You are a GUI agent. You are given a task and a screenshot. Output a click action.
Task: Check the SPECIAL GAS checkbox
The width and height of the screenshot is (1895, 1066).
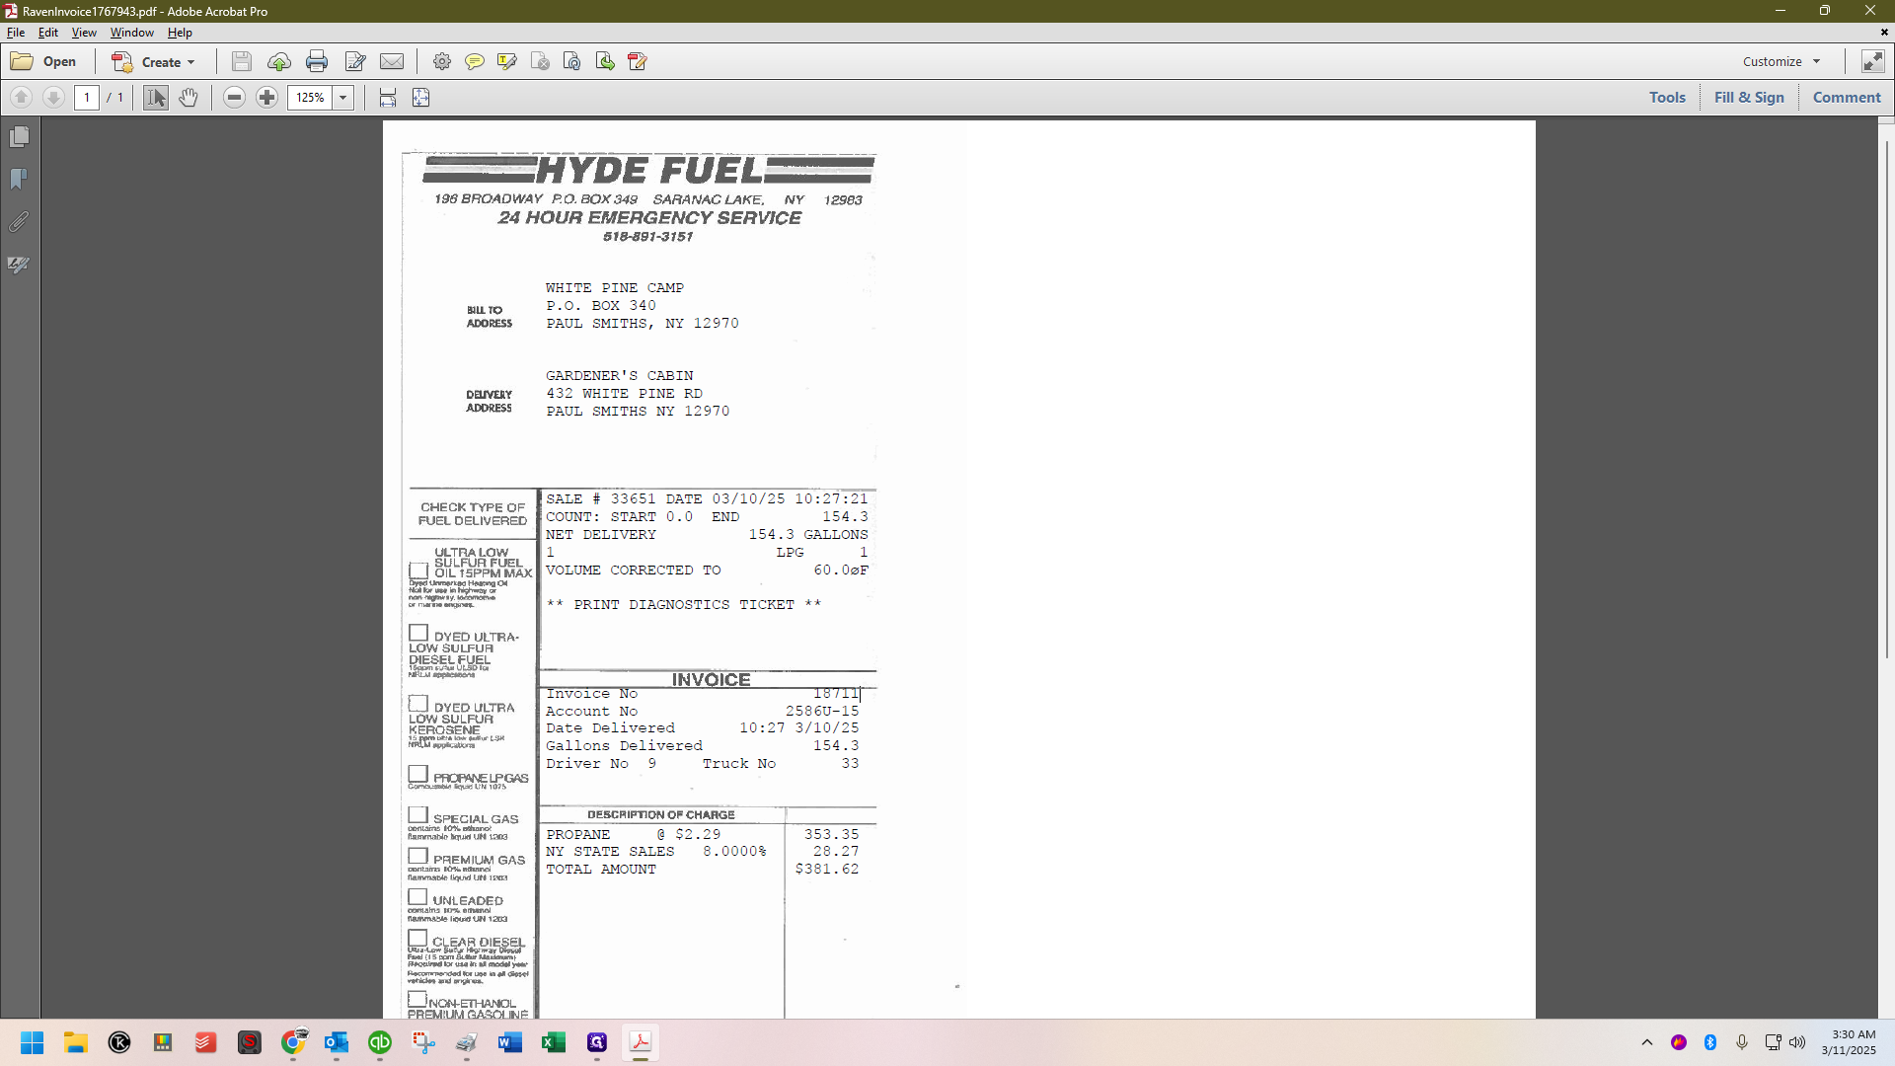(418, 815)
